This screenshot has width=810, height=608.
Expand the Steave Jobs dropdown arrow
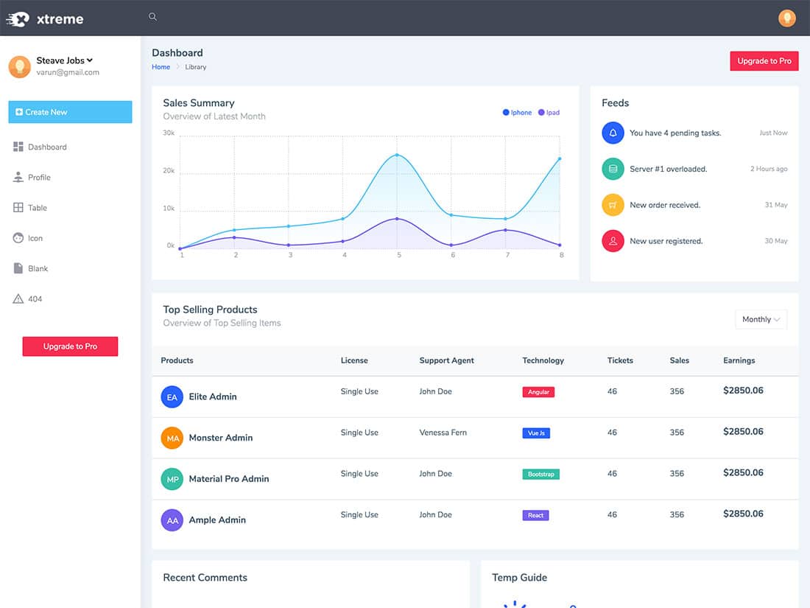click(90, 60)
